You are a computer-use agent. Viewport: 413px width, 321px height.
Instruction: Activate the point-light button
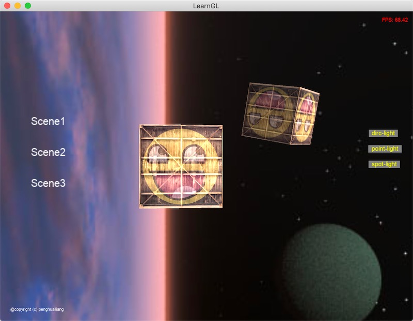[385, 149]
